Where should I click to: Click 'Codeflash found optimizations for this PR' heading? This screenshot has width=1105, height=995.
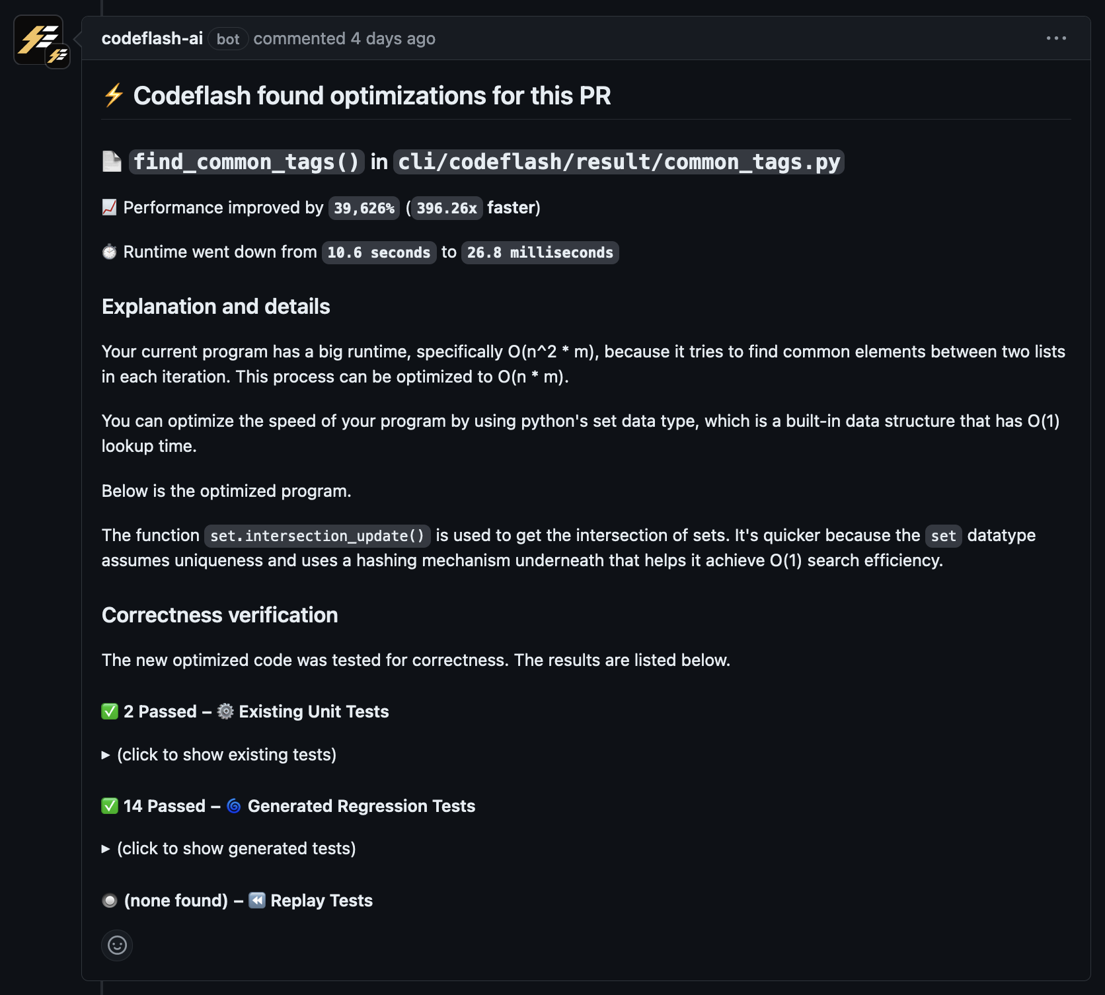tap(372, 96)
